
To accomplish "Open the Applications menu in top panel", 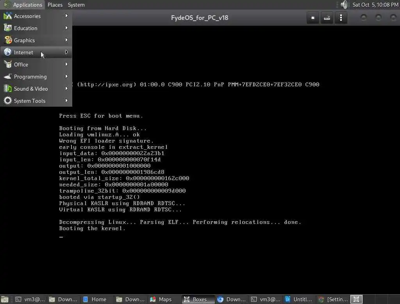I will (23, 5).
